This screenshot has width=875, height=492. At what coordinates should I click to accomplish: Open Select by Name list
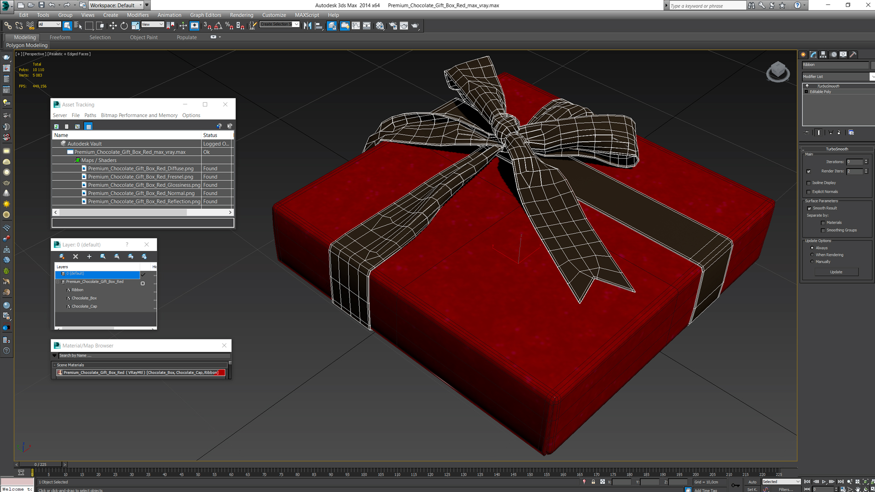coord(78,26)
